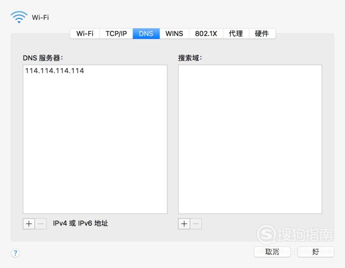Select the DNS tab

coord(146,33)
